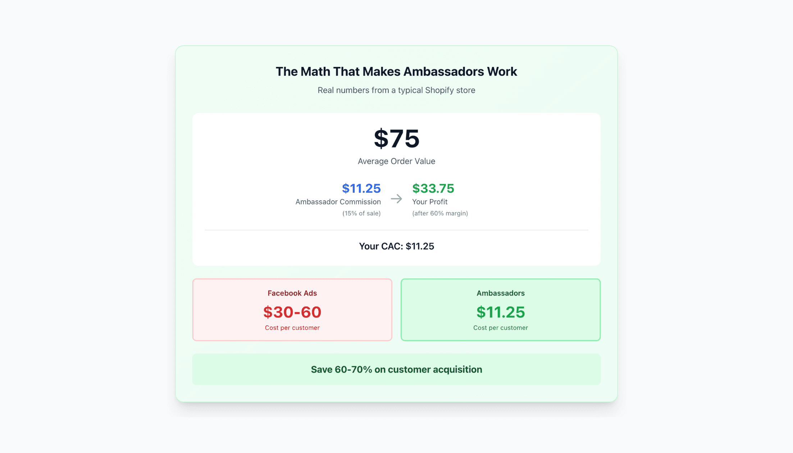793x453 pixels.
Task: Click the "(after 60% margin)" note
Action: [x=440, y=213]
